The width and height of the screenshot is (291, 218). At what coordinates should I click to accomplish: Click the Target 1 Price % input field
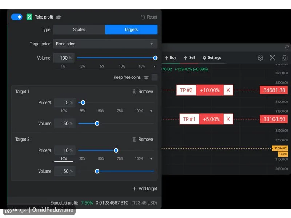pos(65,102)
